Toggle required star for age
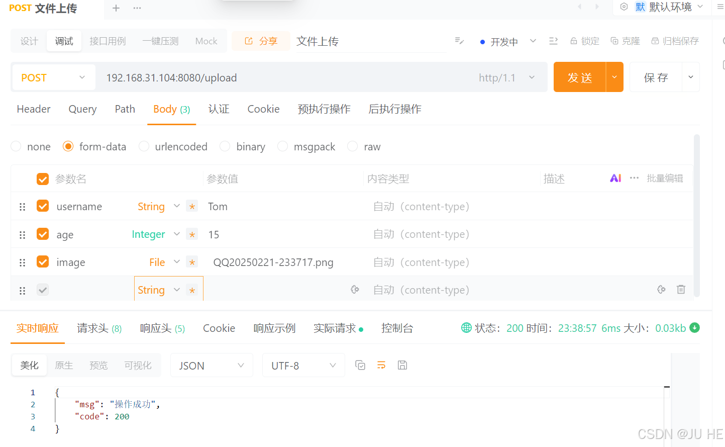The image size is (725, 447). (192, 234)
